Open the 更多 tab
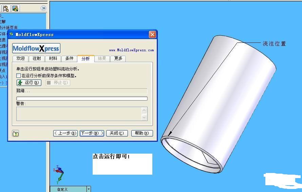302x192 pixels. click(x=118, y=58)
